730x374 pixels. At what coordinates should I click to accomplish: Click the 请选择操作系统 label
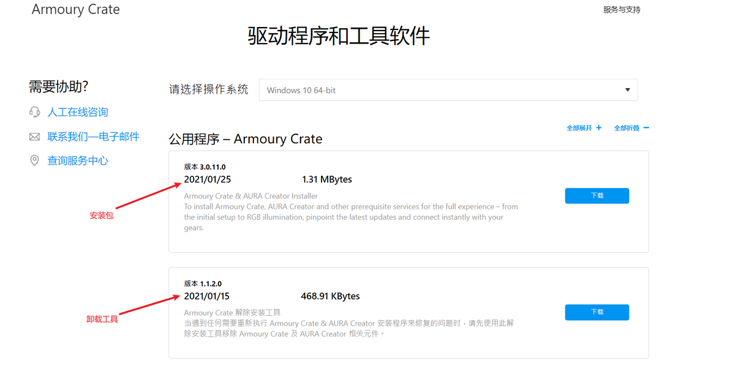pyautogui.click(x=209, y=89)
